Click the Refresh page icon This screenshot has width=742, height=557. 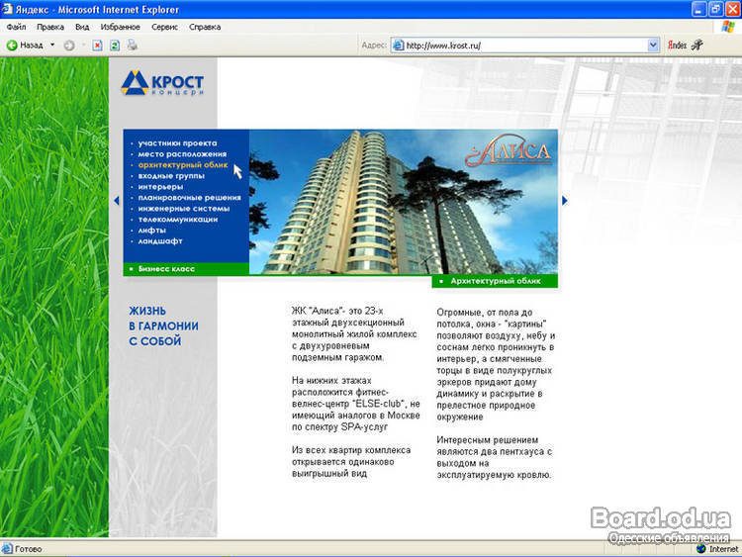(x=115, y=46)
